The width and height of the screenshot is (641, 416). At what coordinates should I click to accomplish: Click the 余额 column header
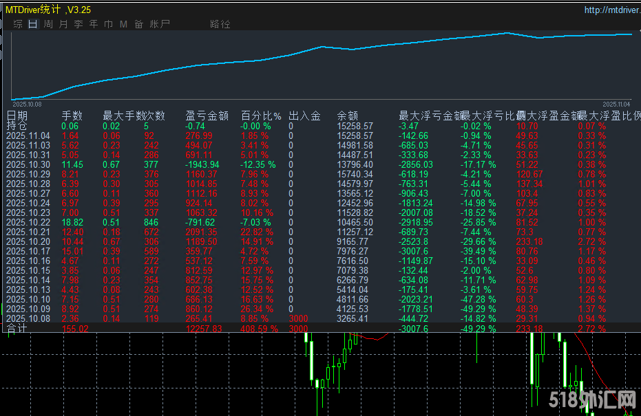pyautogui.click(x=348, y=116)
